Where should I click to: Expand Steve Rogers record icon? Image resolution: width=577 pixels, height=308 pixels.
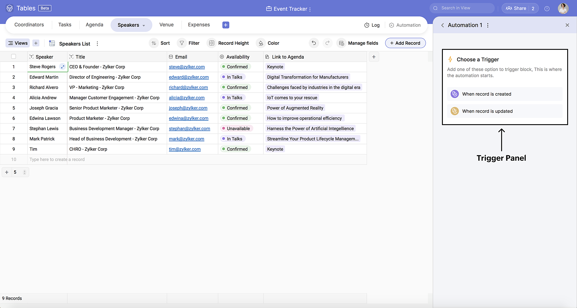(x=62, y=67)
